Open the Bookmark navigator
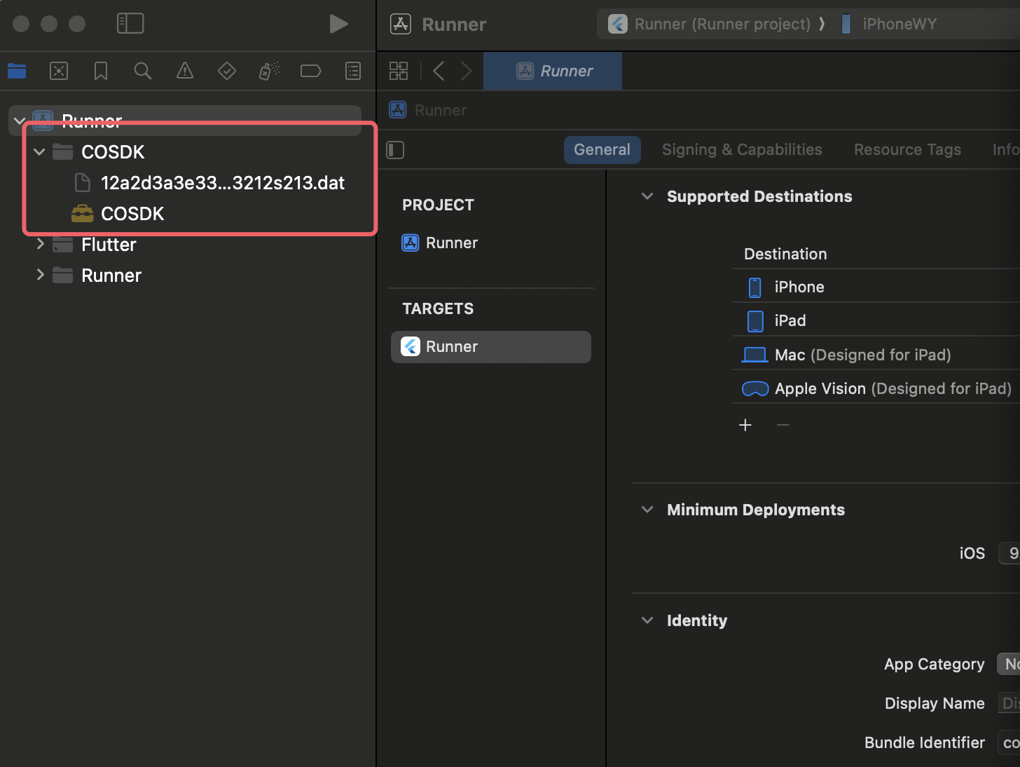Image resolution: width=1020 pixels, height=767 pixels. 101,71
